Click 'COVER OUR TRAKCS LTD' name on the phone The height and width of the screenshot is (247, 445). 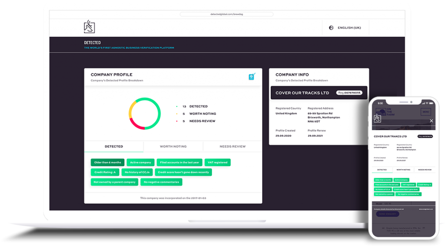pyautogui.click(x=390, y=137)
